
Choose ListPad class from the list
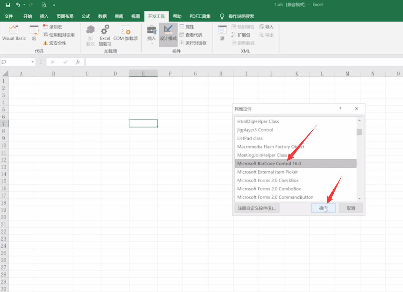[296, 138]
